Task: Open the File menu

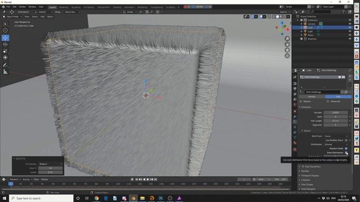Action: point(8,7)
